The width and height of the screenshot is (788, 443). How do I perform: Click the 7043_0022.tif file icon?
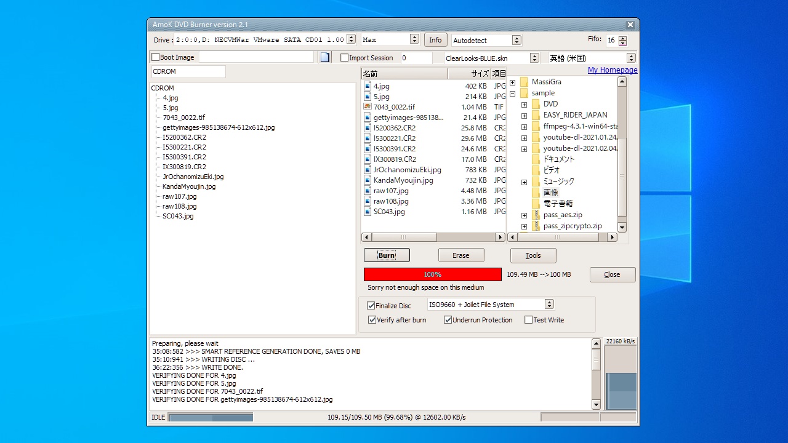point(368,107)
